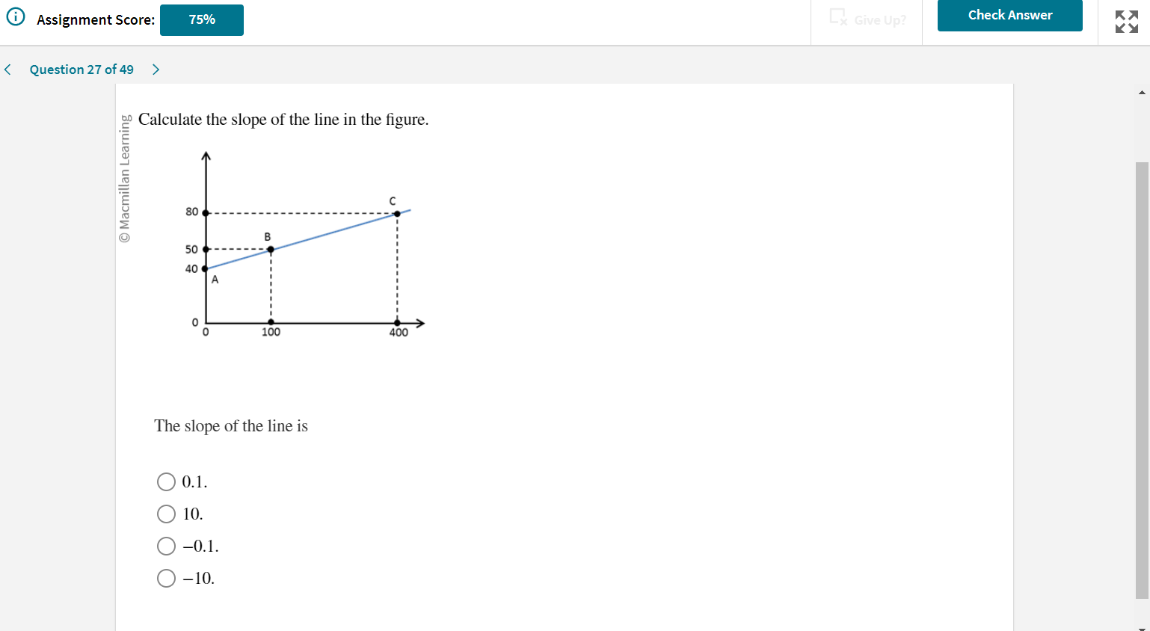
Task: Enter fullscreen with the expand icon
Action: point(1125,22)
